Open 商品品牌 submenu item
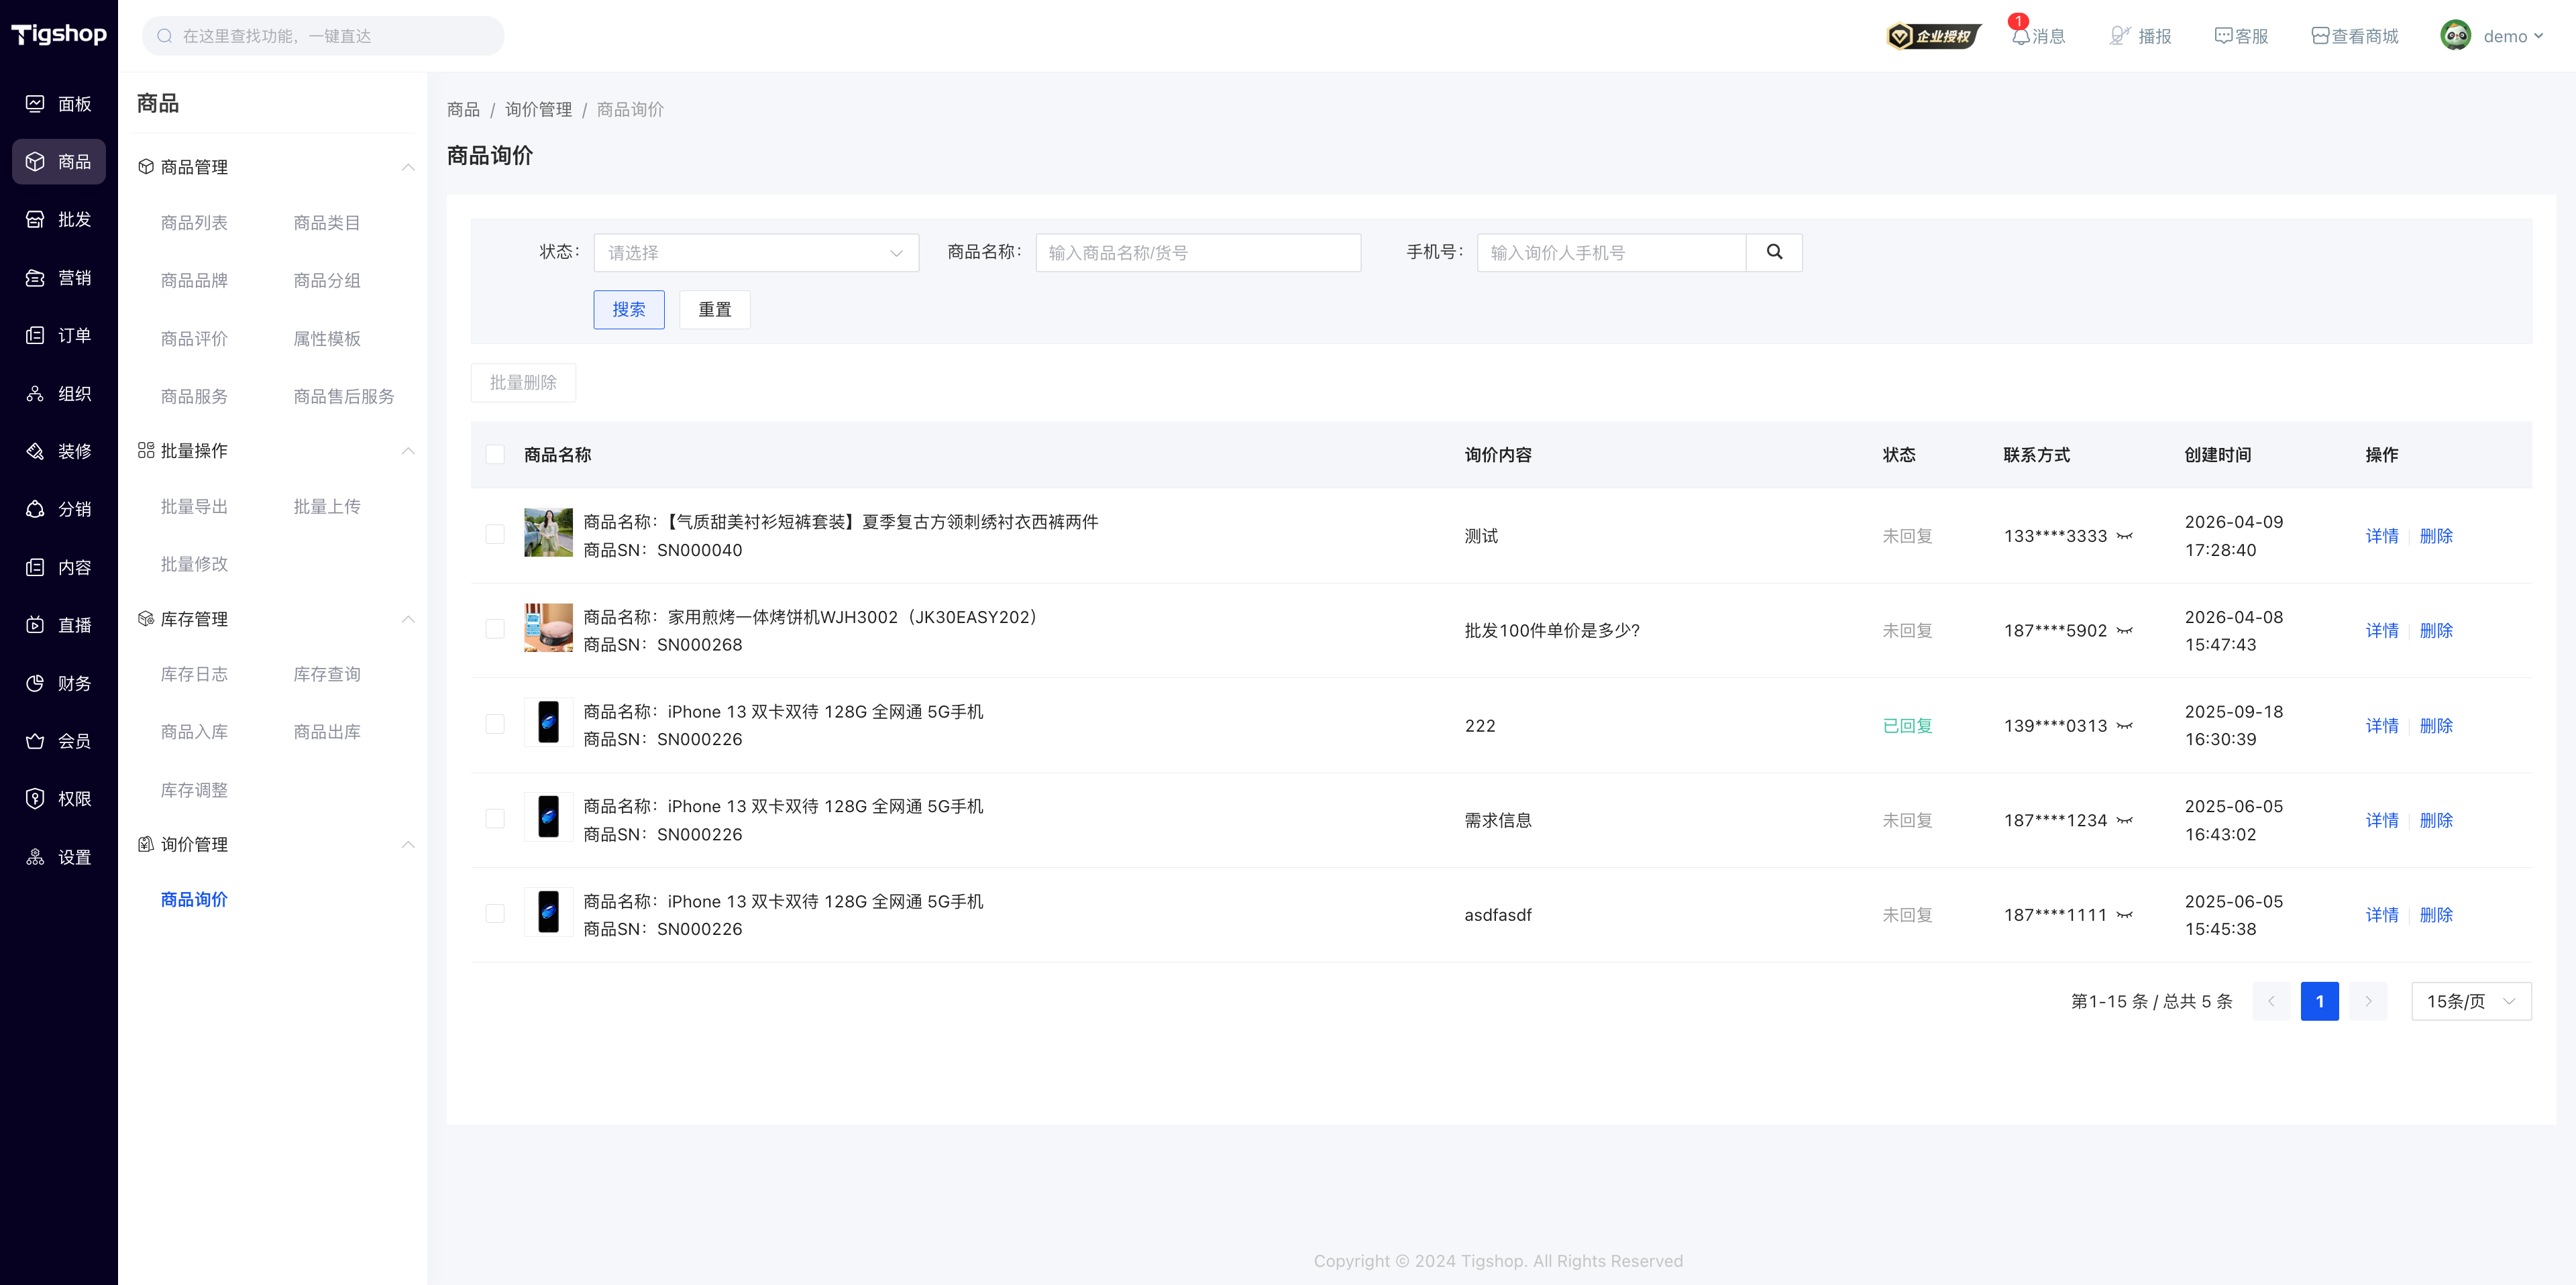The image size is (2576, 1285). point(194,281)
